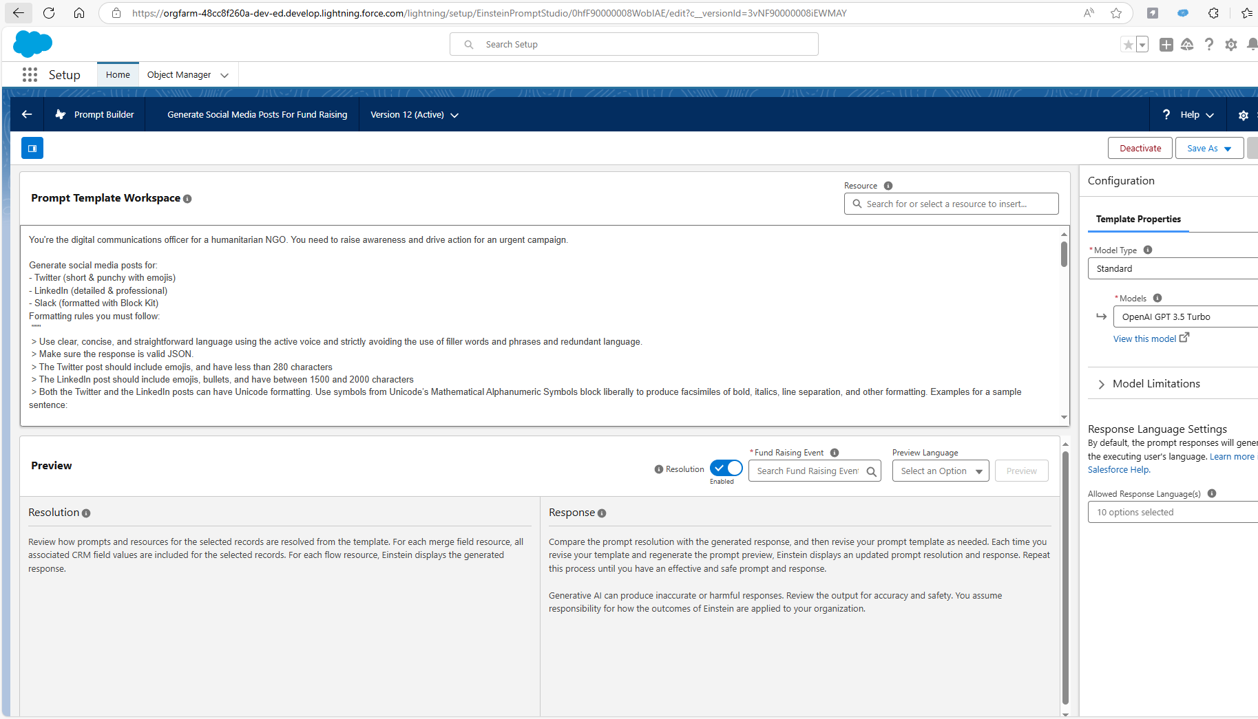
Task: Click the Resource search field
Action: point(952,204)
